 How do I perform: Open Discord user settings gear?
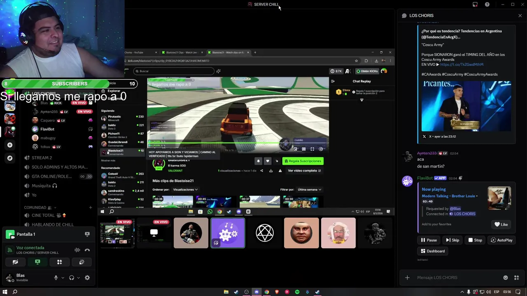(87, 278)
